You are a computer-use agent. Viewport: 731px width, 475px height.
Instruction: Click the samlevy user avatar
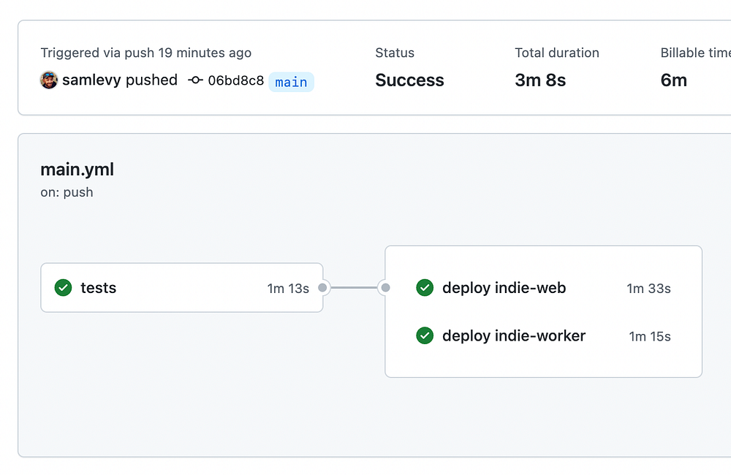pos(49,80)
